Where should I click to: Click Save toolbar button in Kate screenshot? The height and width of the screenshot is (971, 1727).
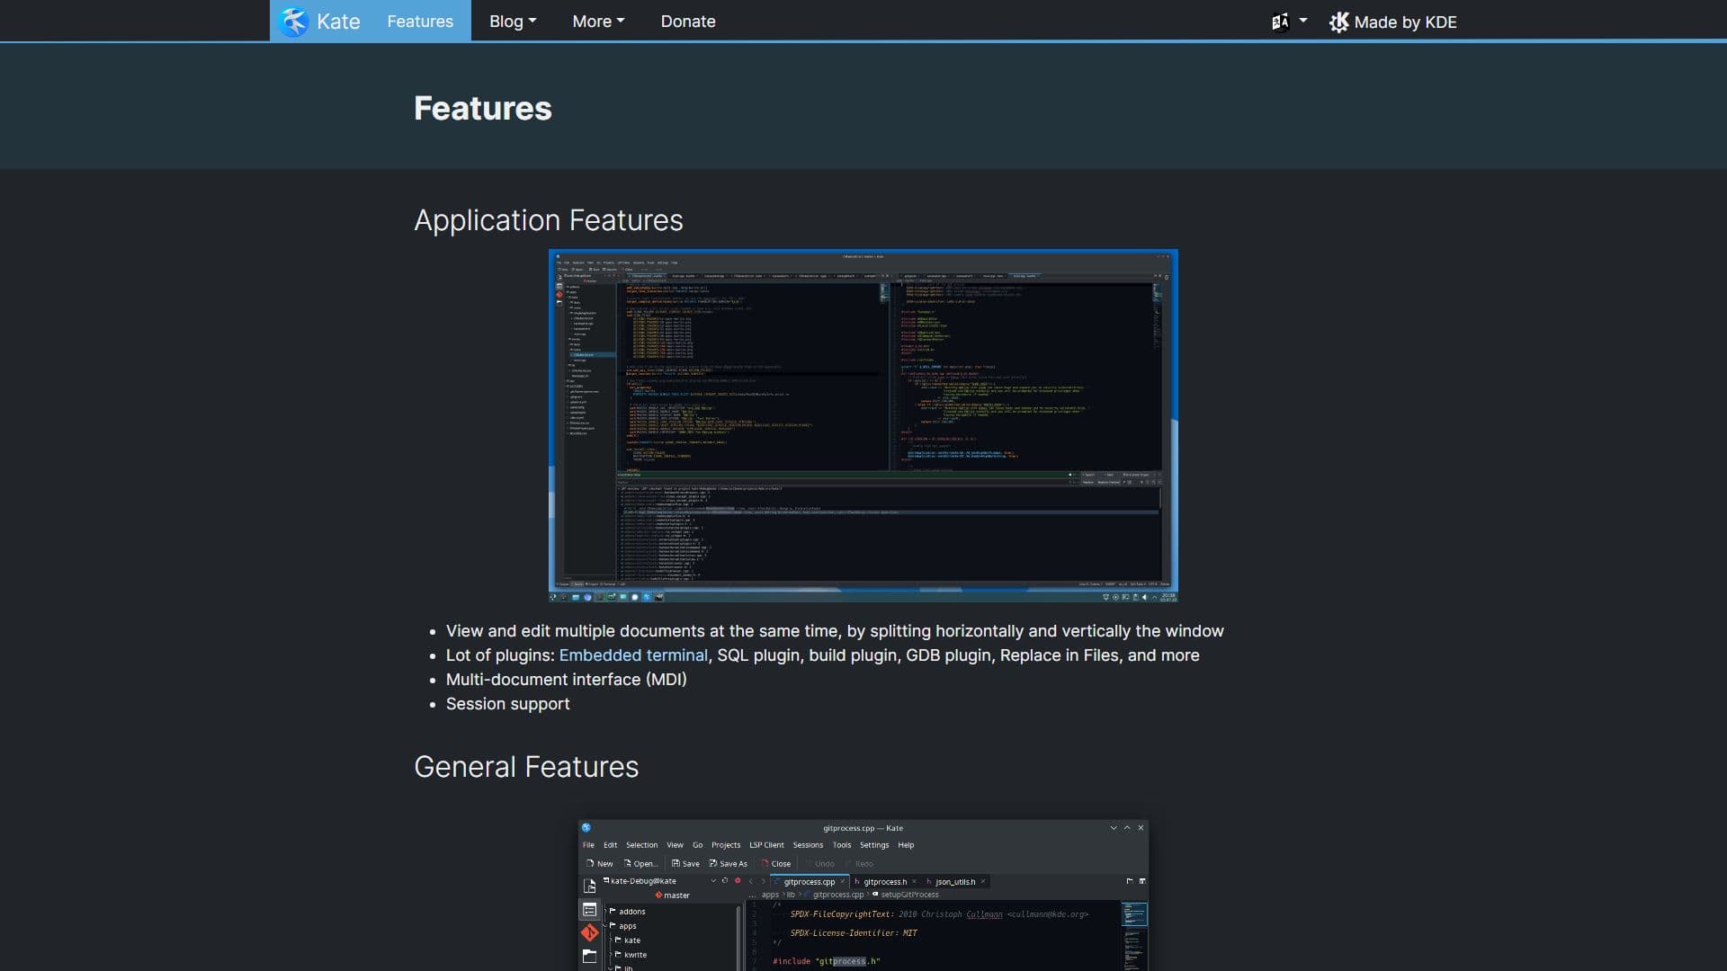tap(685, 864)
